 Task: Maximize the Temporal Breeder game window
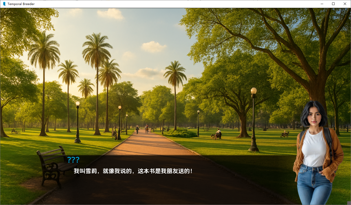pyautogui.click(x=333, y=4)
